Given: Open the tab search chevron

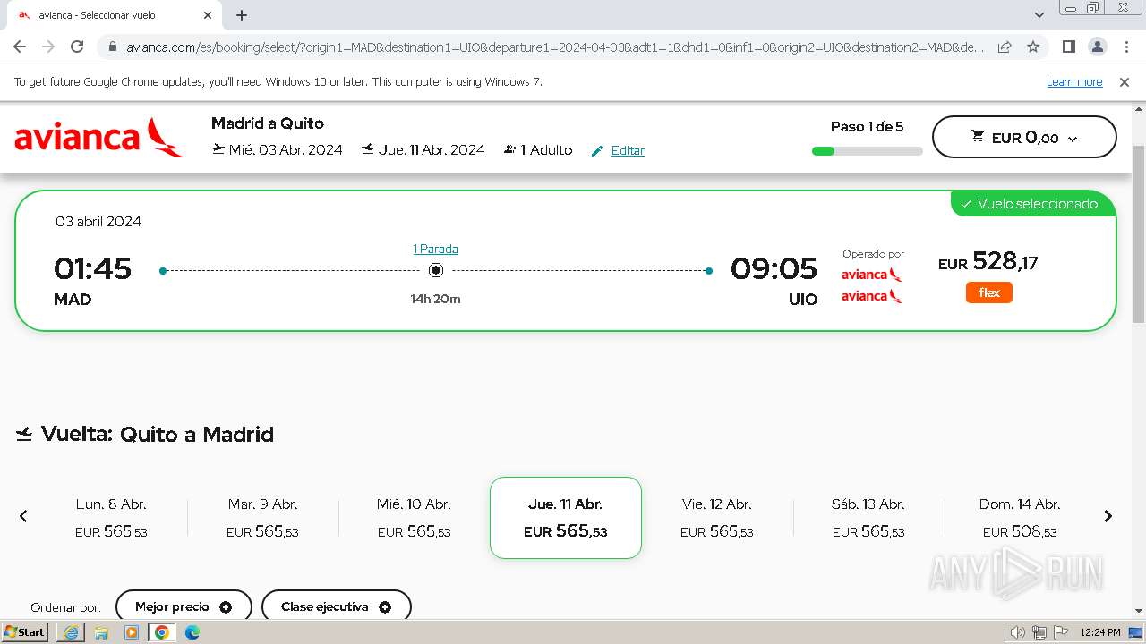Looking at the screenshot, I should click(x=1039, y=15).
